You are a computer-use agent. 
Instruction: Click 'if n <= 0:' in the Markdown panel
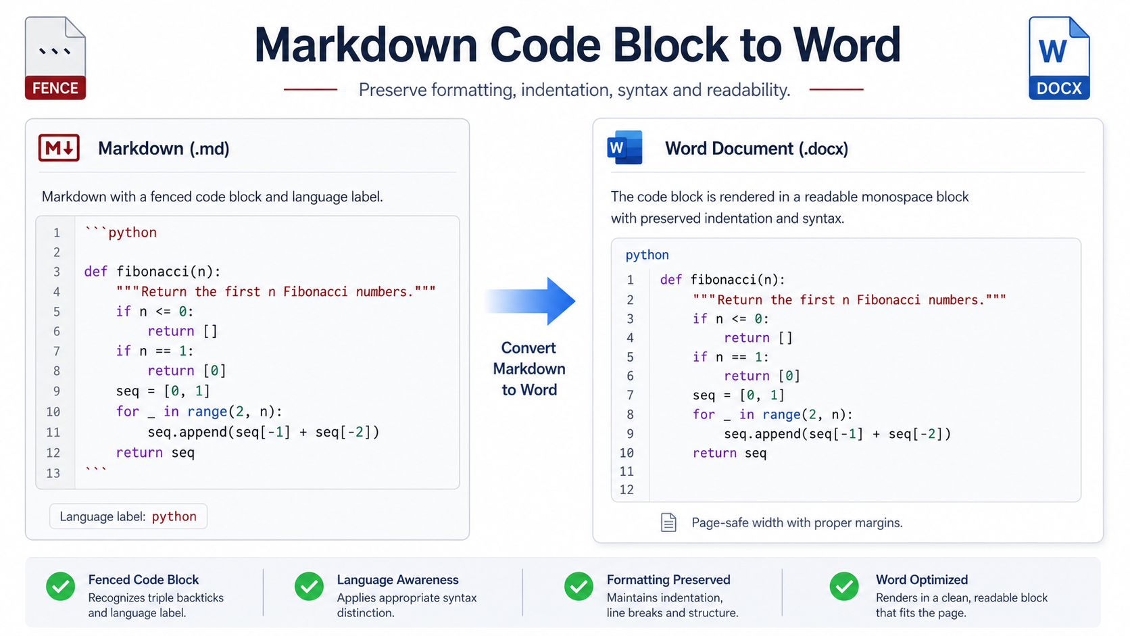click(155, 312)
